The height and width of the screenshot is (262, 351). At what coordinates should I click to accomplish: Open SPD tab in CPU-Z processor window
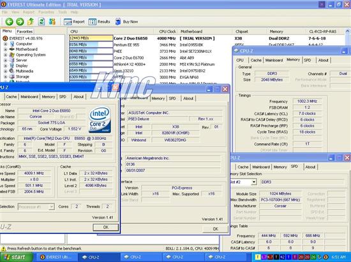(x=63, y=97)
